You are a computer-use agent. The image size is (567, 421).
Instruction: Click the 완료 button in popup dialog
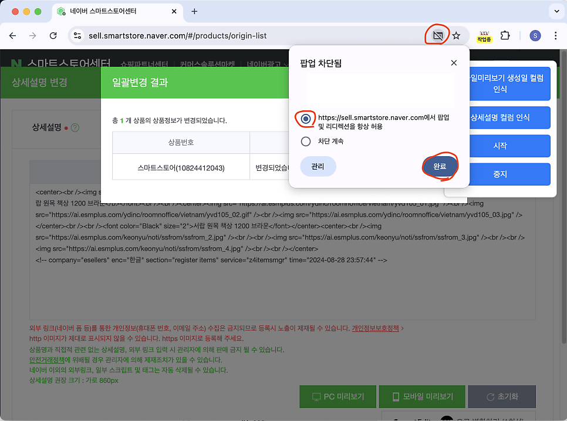440,167
